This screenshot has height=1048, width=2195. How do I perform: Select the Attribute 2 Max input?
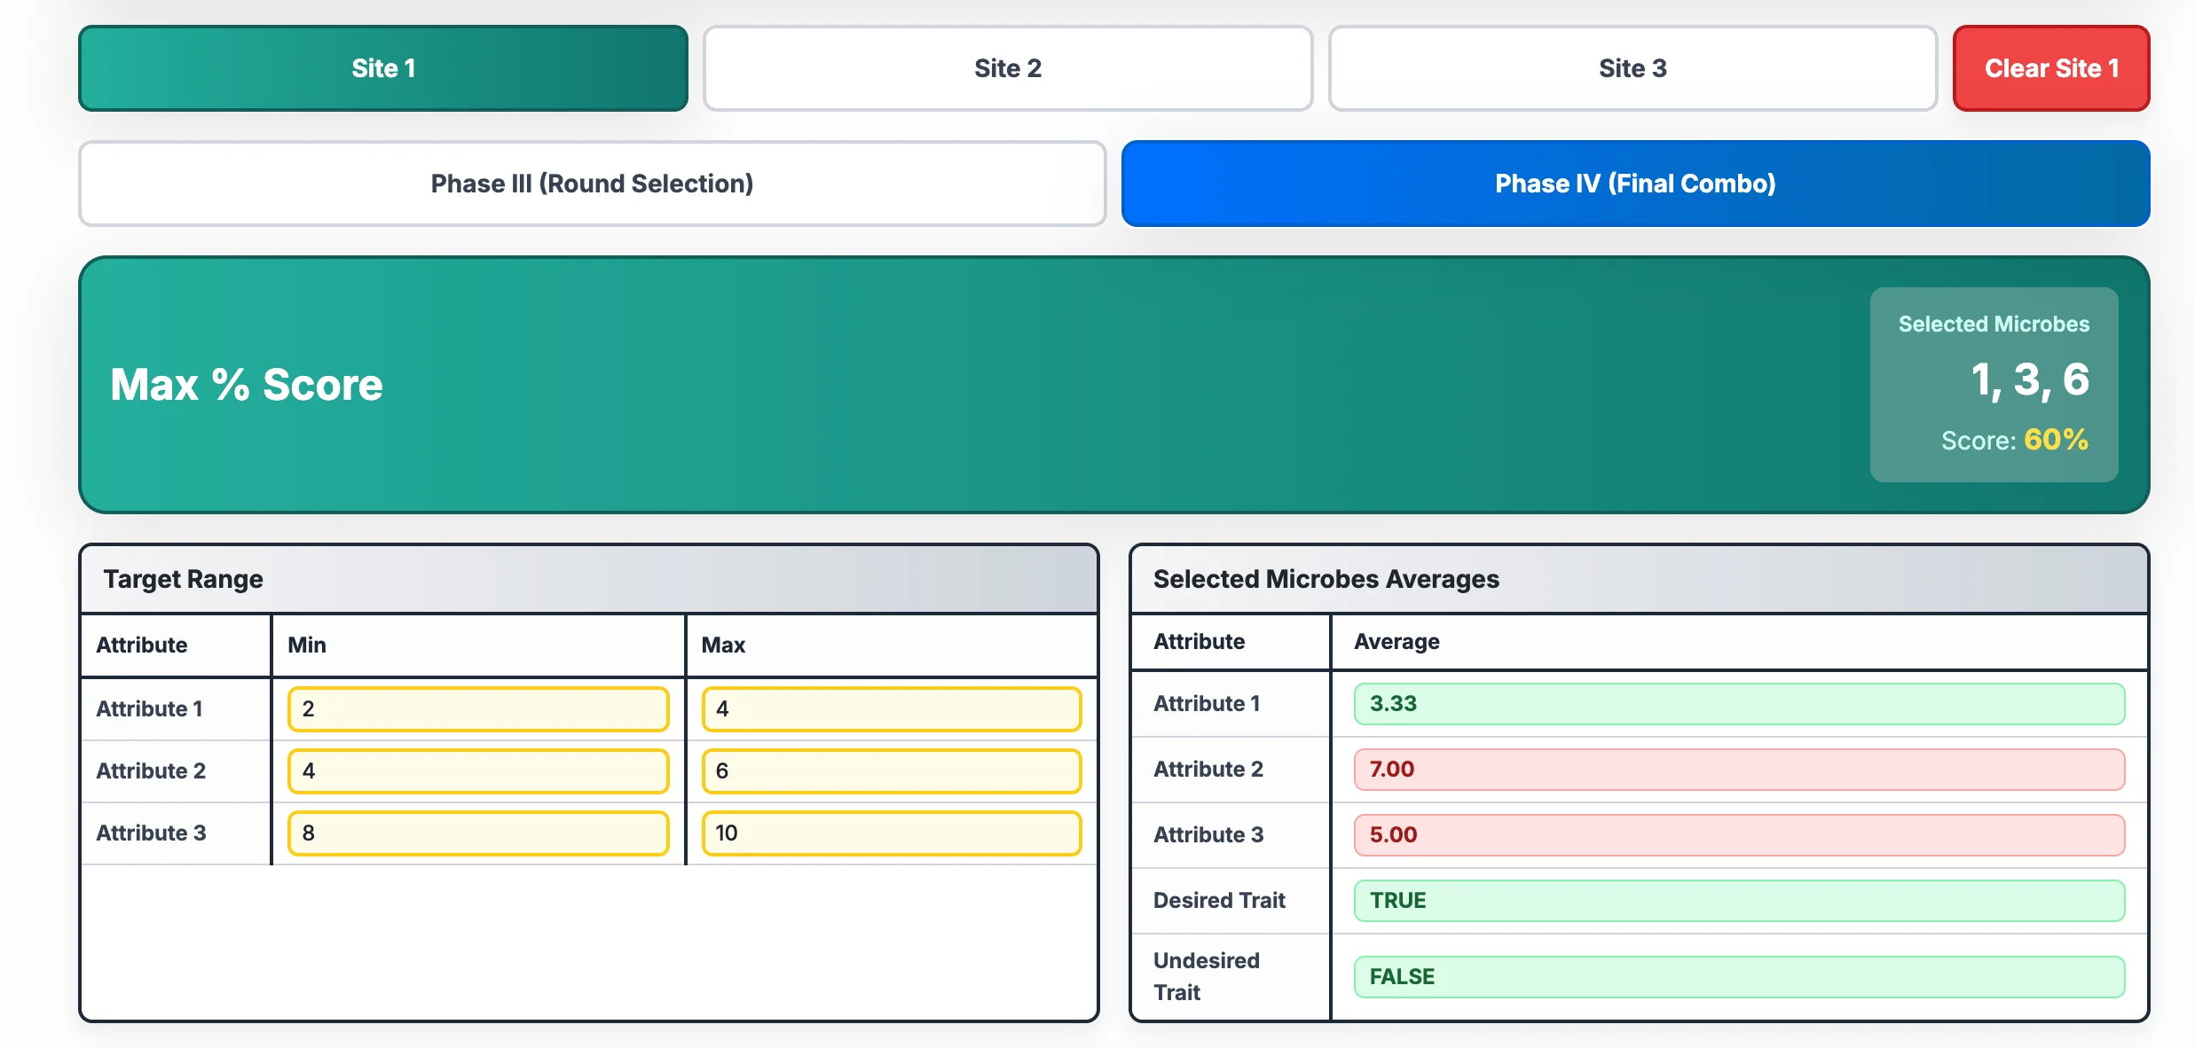click(890, 770)
